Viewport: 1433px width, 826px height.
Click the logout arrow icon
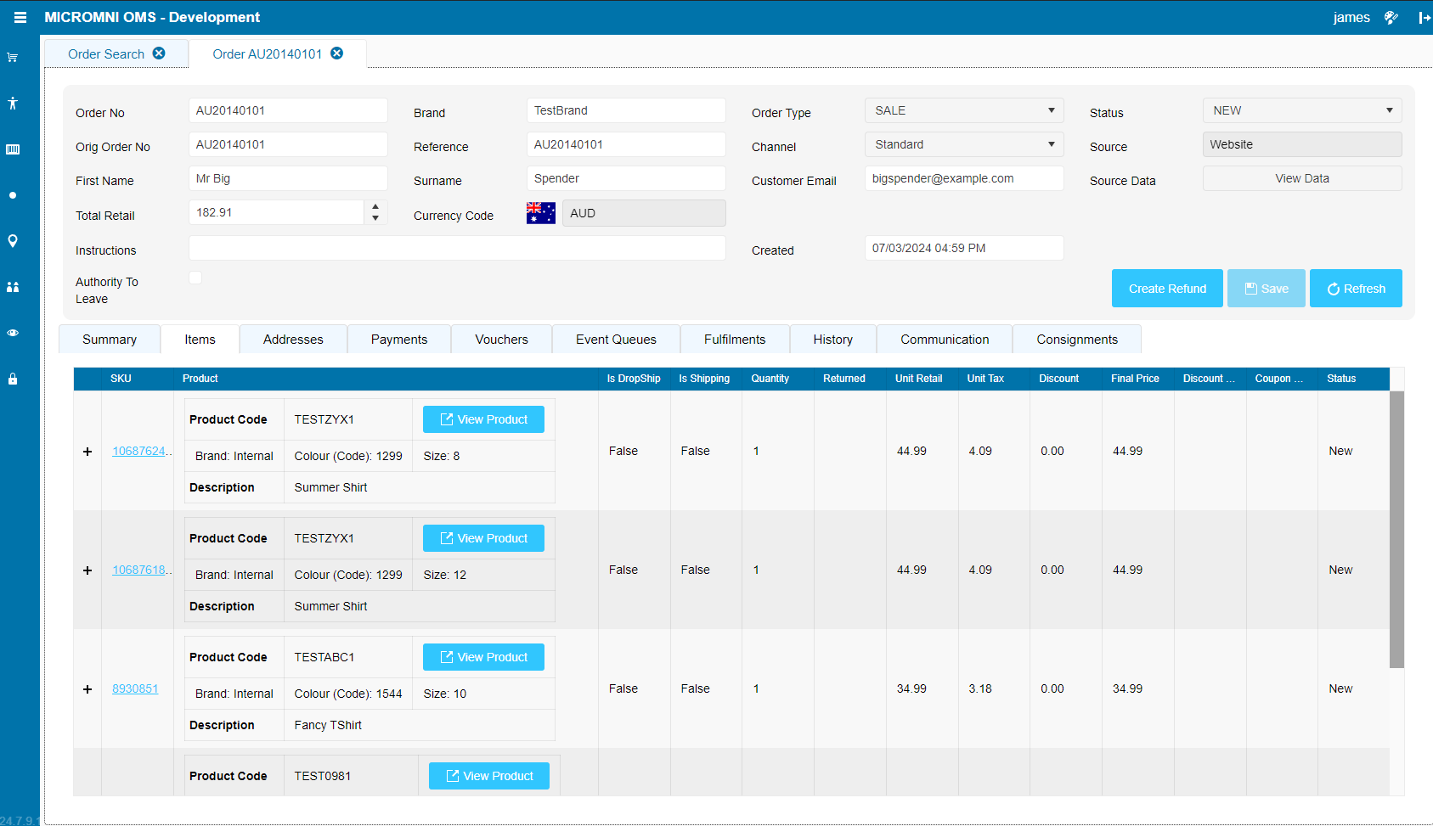1425,17
